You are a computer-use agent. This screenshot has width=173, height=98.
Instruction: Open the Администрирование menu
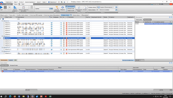click(30, 2)
